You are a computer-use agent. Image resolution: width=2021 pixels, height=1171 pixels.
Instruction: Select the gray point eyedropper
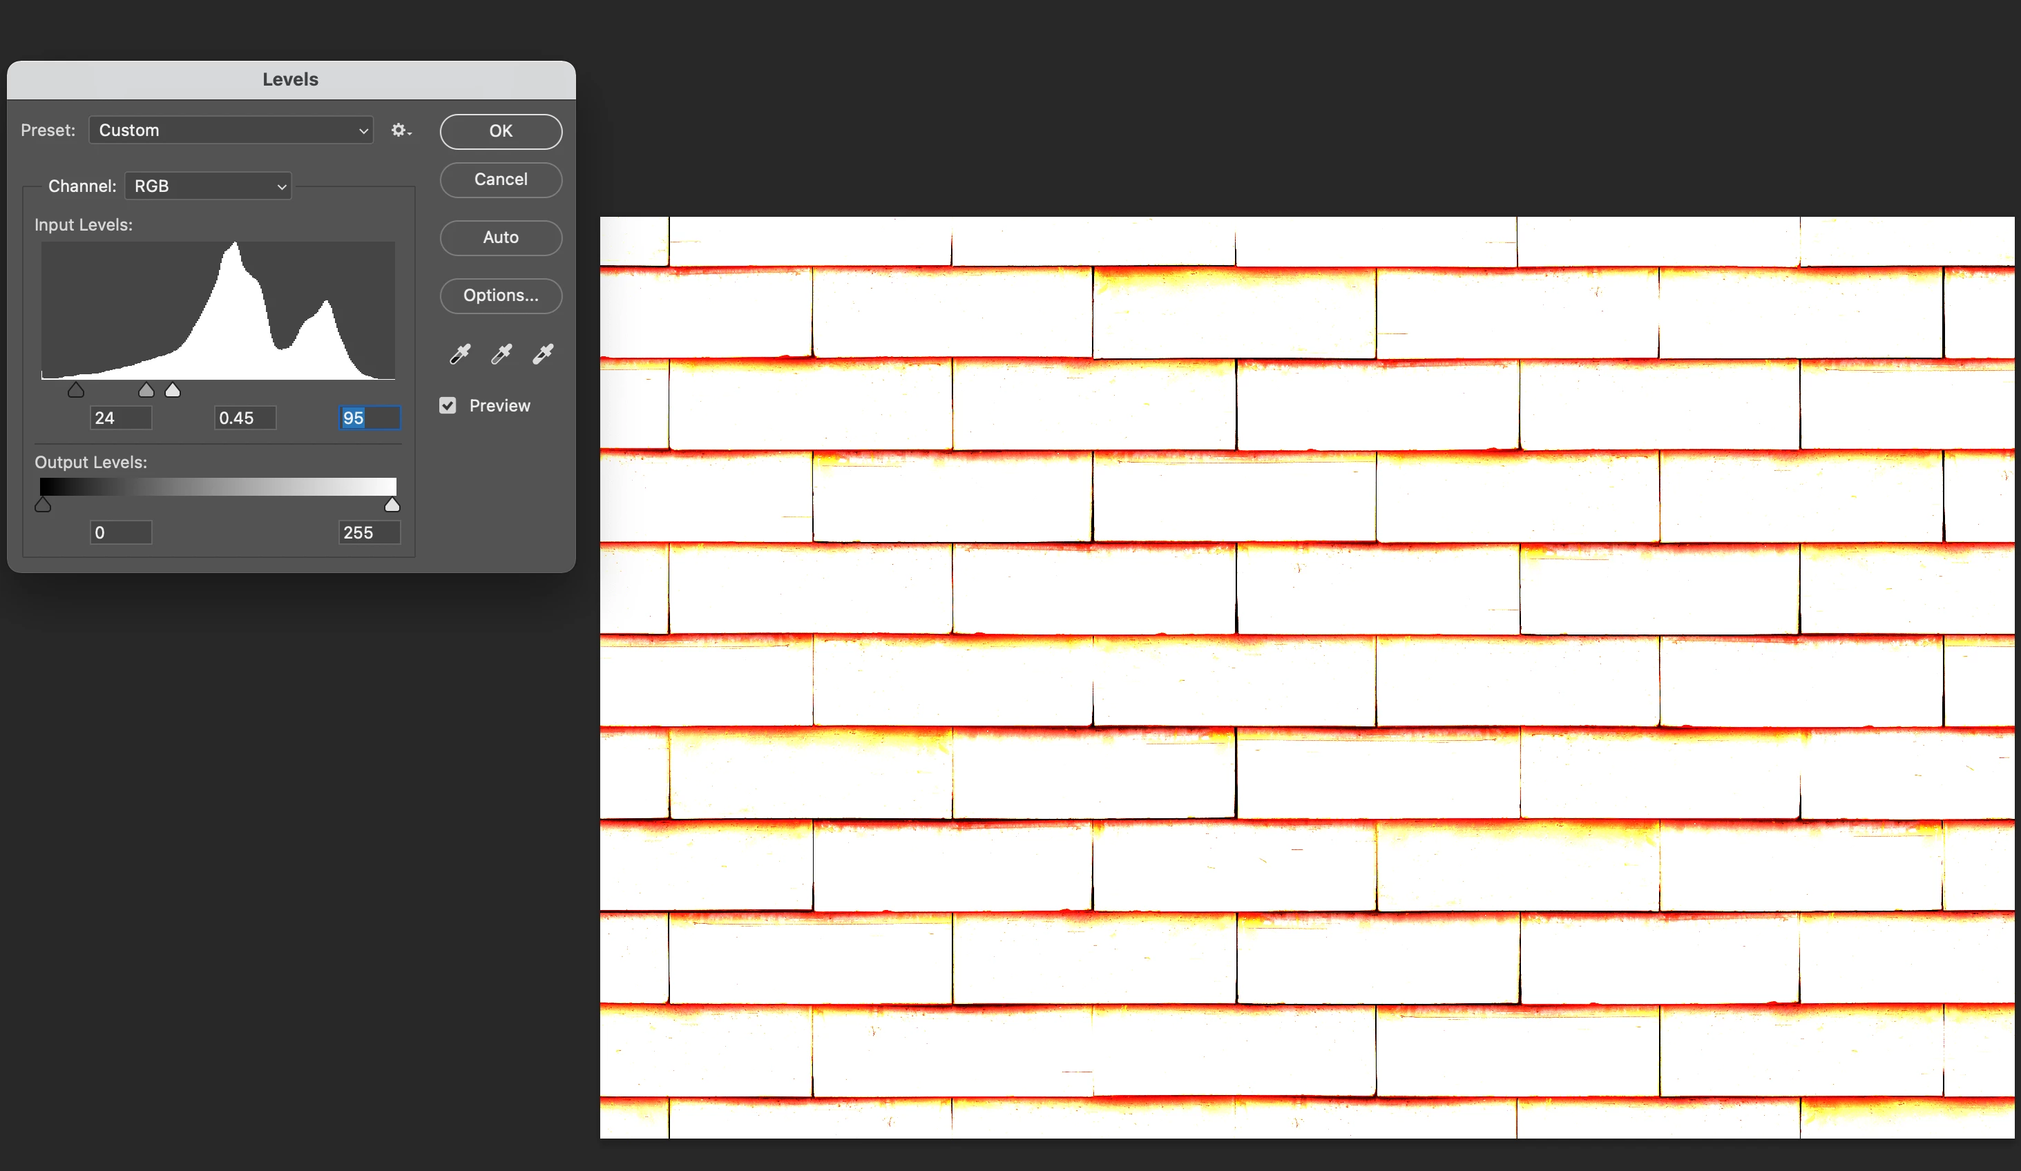point(501,354)
